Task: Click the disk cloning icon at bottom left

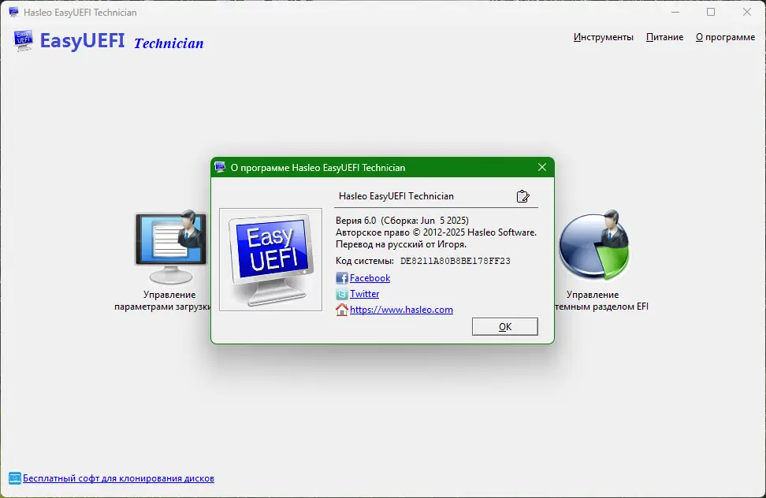Action: (15, 478)
